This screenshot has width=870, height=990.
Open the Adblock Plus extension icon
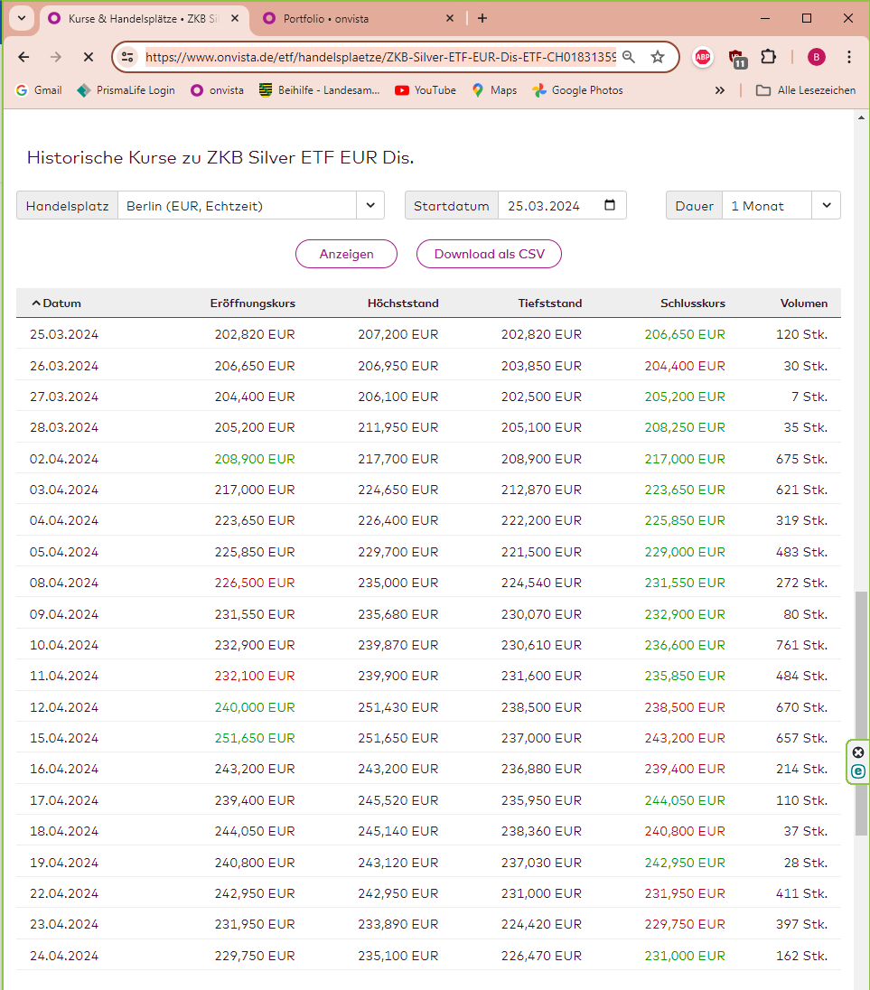pos(703,57)
